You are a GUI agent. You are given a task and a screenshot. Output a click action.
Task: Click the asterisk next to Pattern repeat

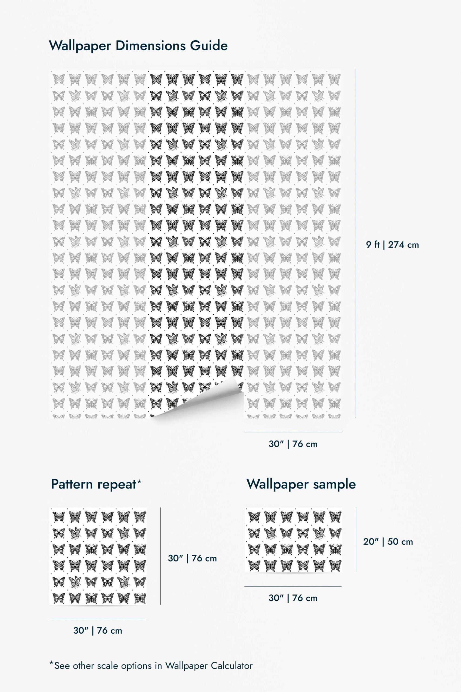[x=139, y=482]
